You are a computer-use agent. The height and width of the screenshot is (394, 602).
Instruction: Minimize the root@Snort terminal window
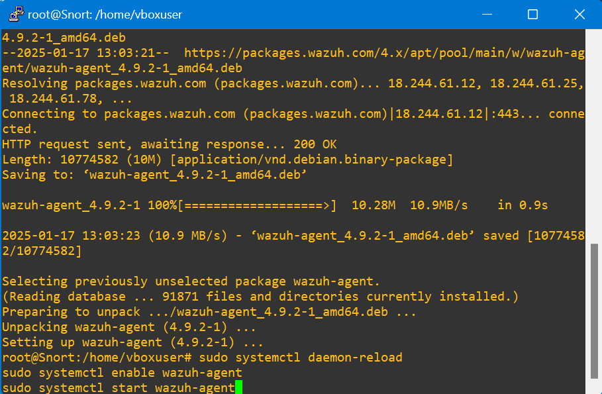pos(487,14)
